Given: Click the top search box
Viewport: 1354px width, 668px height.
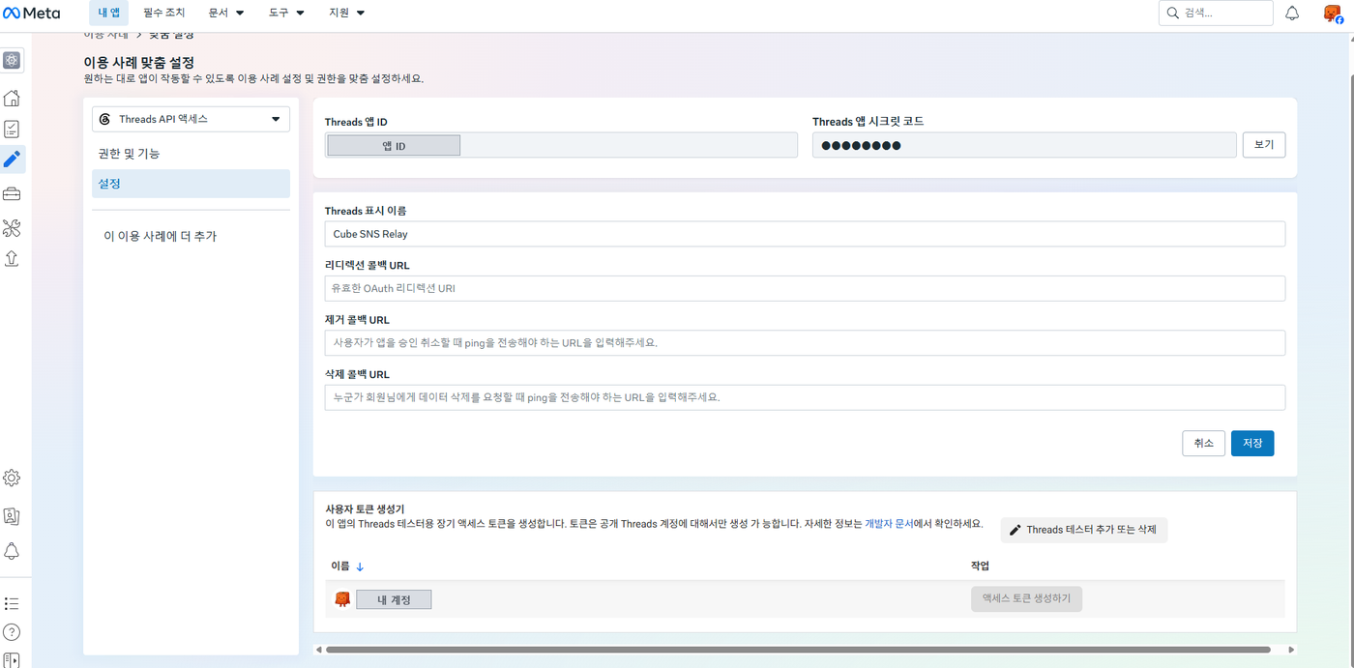Looking at the screenshot, I should click(x=1216, y=14).
